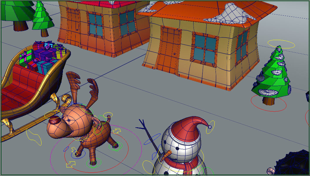Select the blue ellipse control on snowman stick arm
This screenshot has height=176, width=310.
(x=152, y=139)
